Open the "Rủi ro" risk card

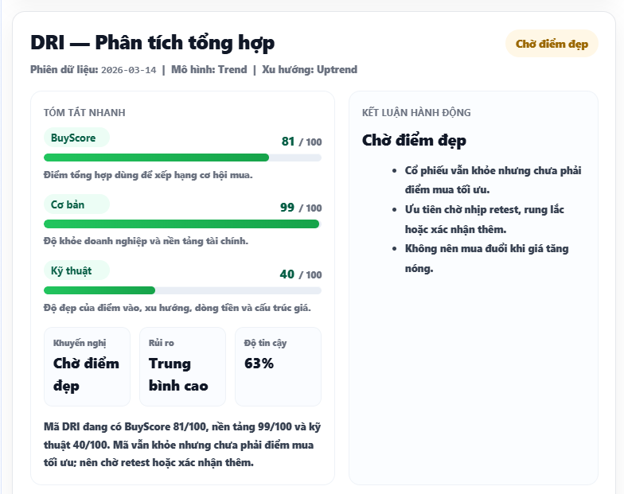pos(182,367)
